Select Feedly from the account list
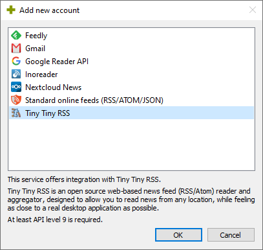Viewport: 263px width, 250px height. 132,36
